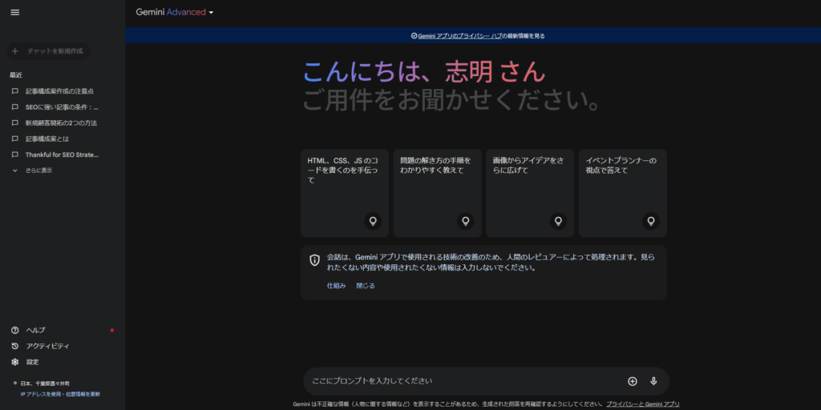Click lightbulb icon on 画像からアイデア card

[558, 221]
